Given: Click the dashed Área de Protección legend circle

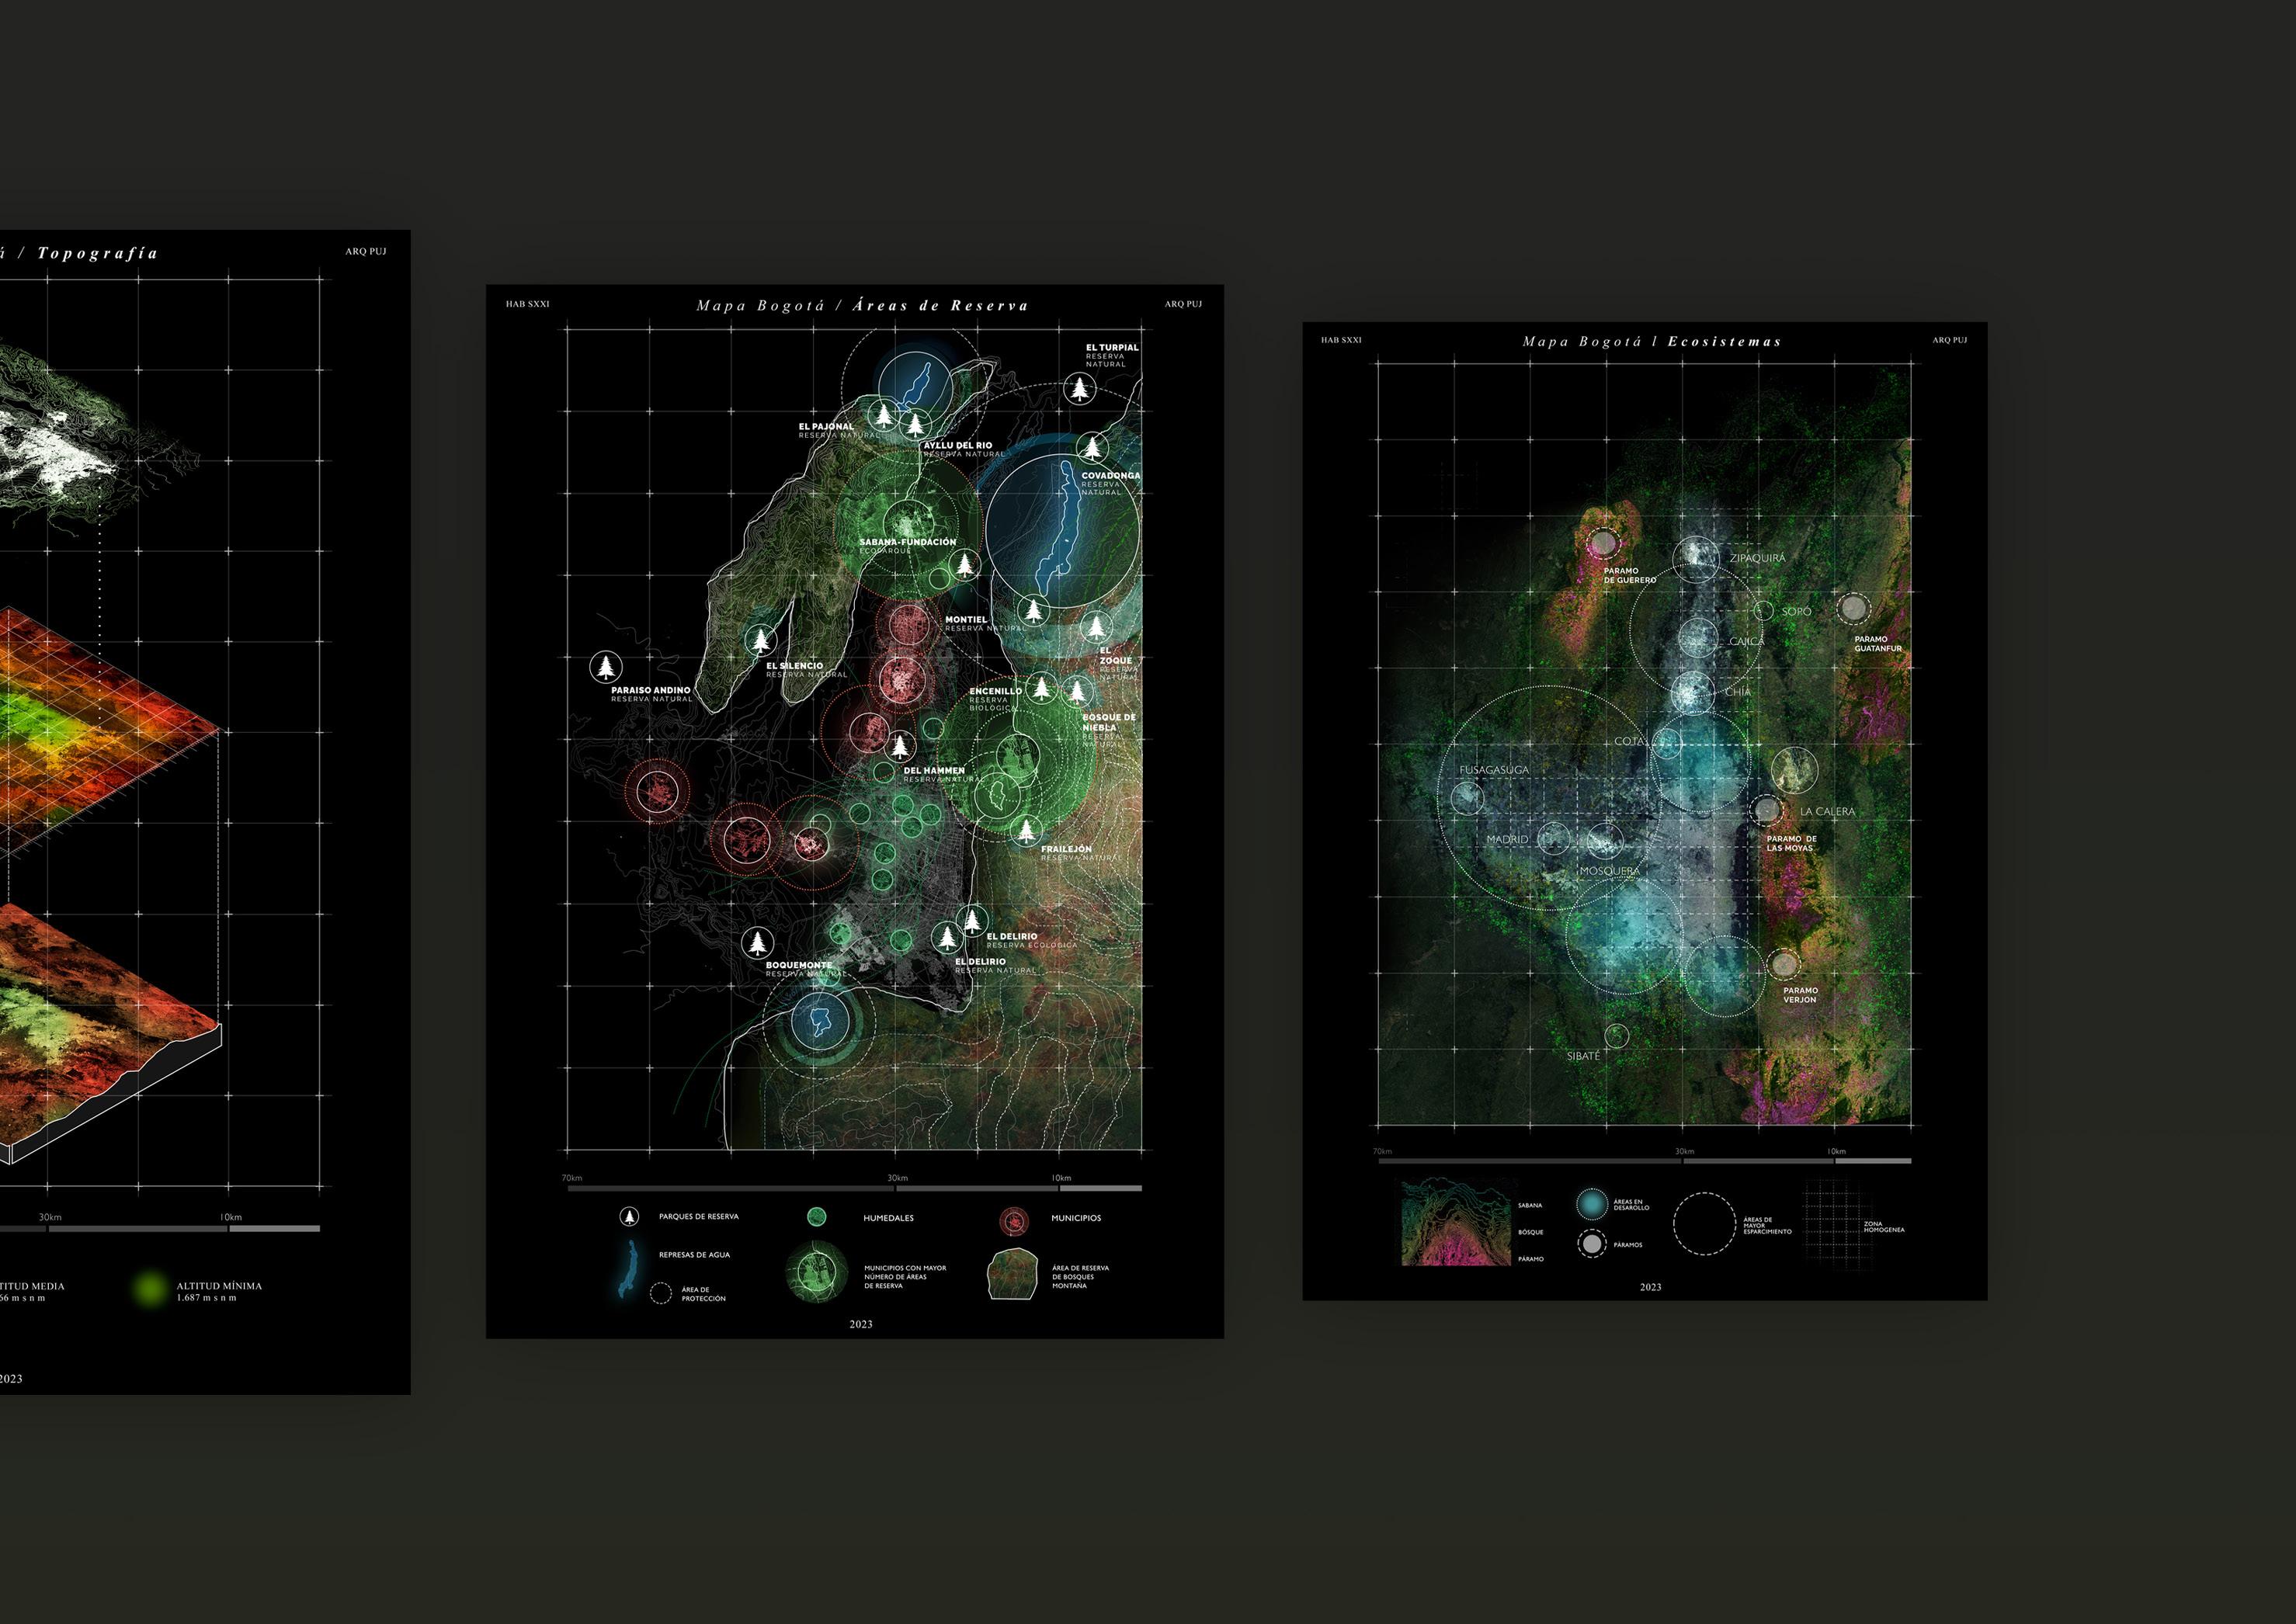Looking at the screenshot, I should pyautogui.click(x=660, y=1293).
